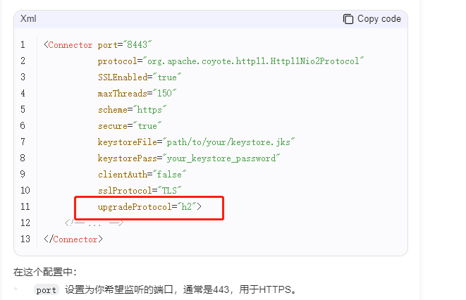The width and height of the screenshot is (466, 300).
Task: Click the port="8443" attribute
Action: pyautogui.click(x=125, y=45)
